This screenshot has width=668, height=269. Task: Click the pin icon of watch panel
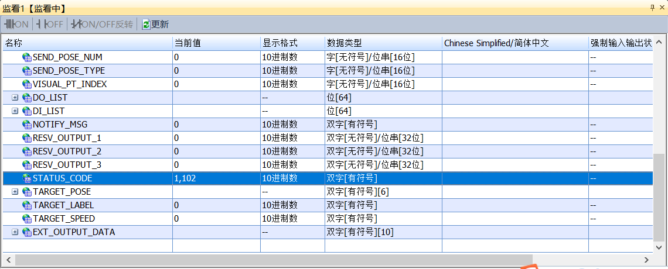(x=652, y=8)
